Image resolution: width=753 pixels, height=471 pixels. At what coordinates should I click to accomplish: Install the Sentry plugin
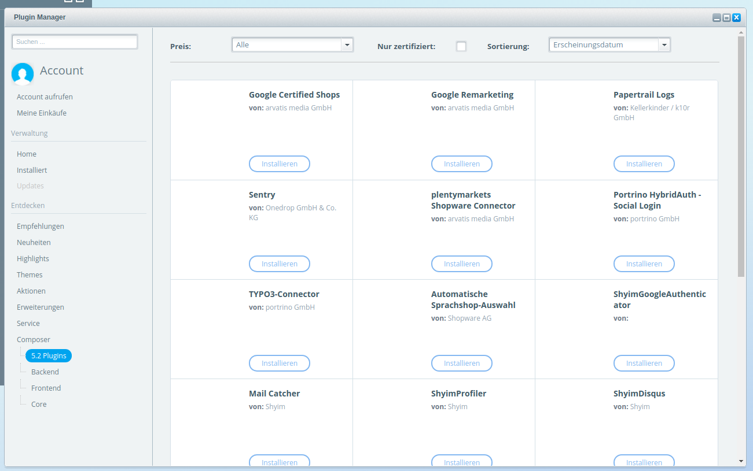(280, 264)
